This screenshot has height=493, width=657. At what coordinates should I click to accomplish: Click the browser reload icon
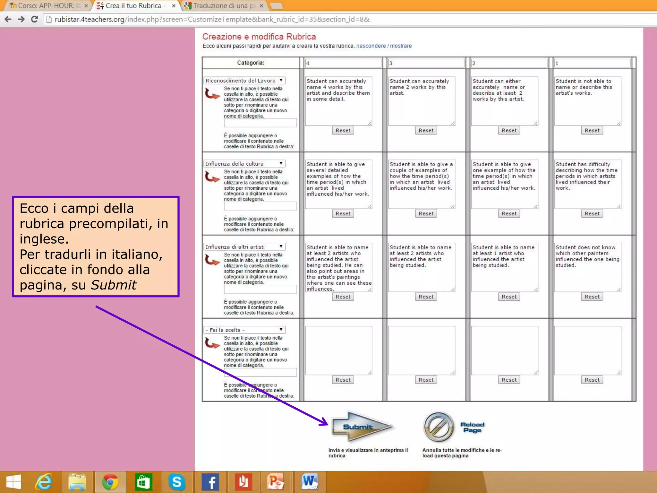point(34,19)
